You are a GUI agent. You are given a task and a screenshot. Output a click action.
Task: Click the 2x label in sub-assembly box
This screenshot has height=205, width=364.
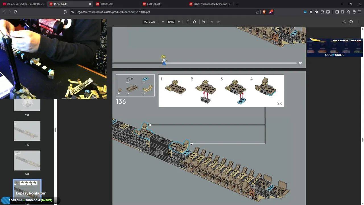(279, 103)
